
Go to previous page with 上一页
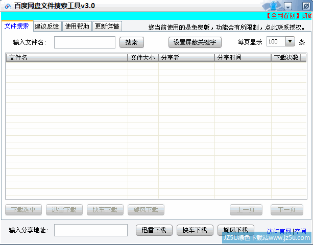click(246, 210)
